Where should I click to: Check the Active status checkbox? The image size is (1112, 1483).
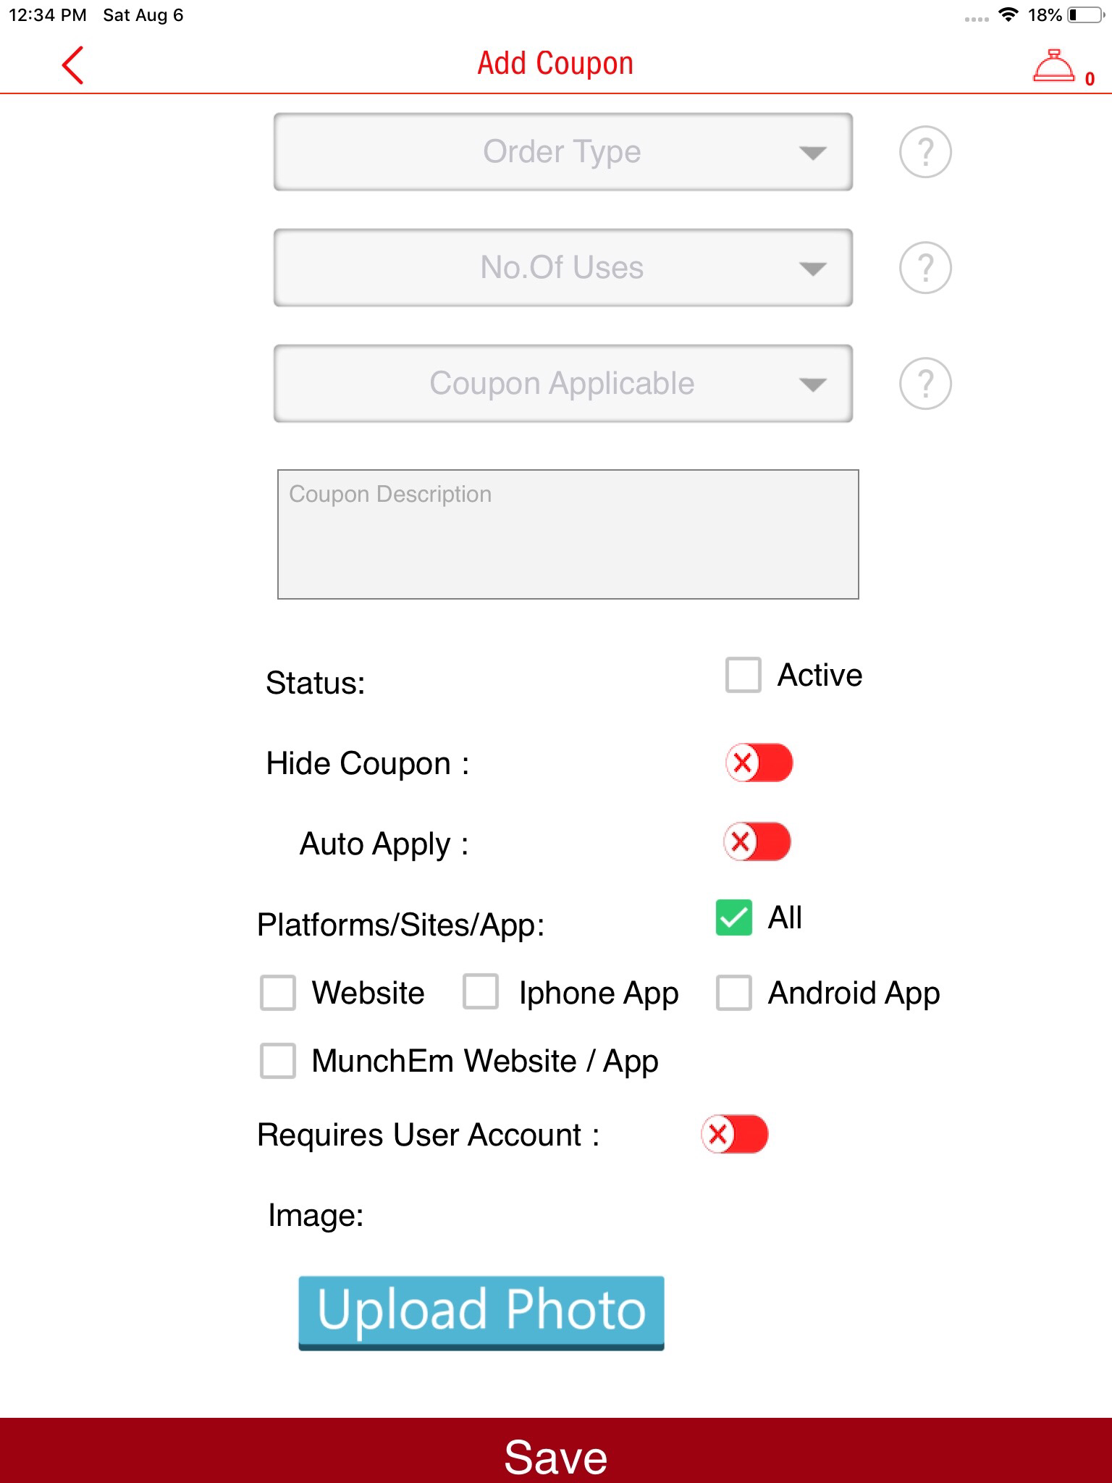(743, 675)
